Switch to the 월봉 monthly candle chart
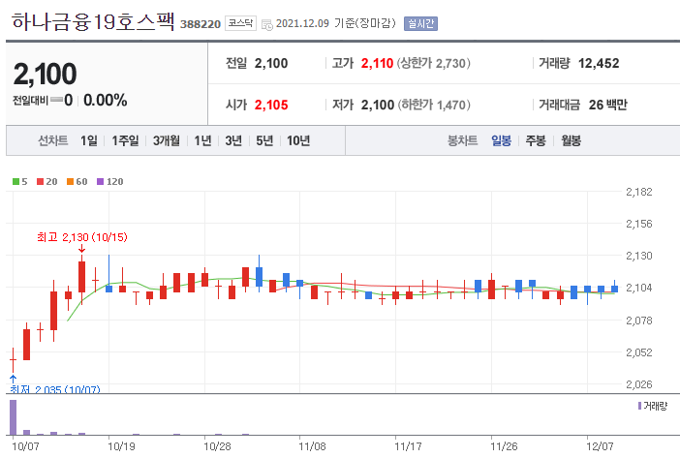The width and height of the screenshot is (680, 458). (x=571, y=140)
